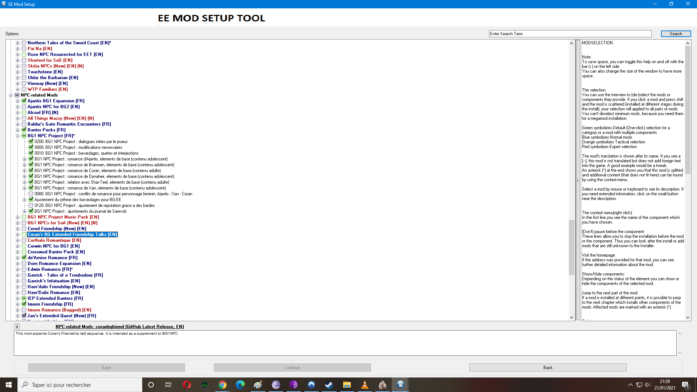Click the mod tree scrollbar down arrow

coord(571,318)
